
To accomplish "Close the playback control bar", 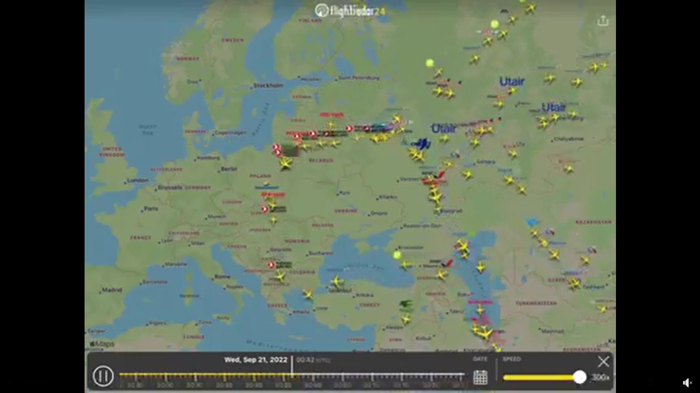I will pyautogui.click(x=604, y=362).
